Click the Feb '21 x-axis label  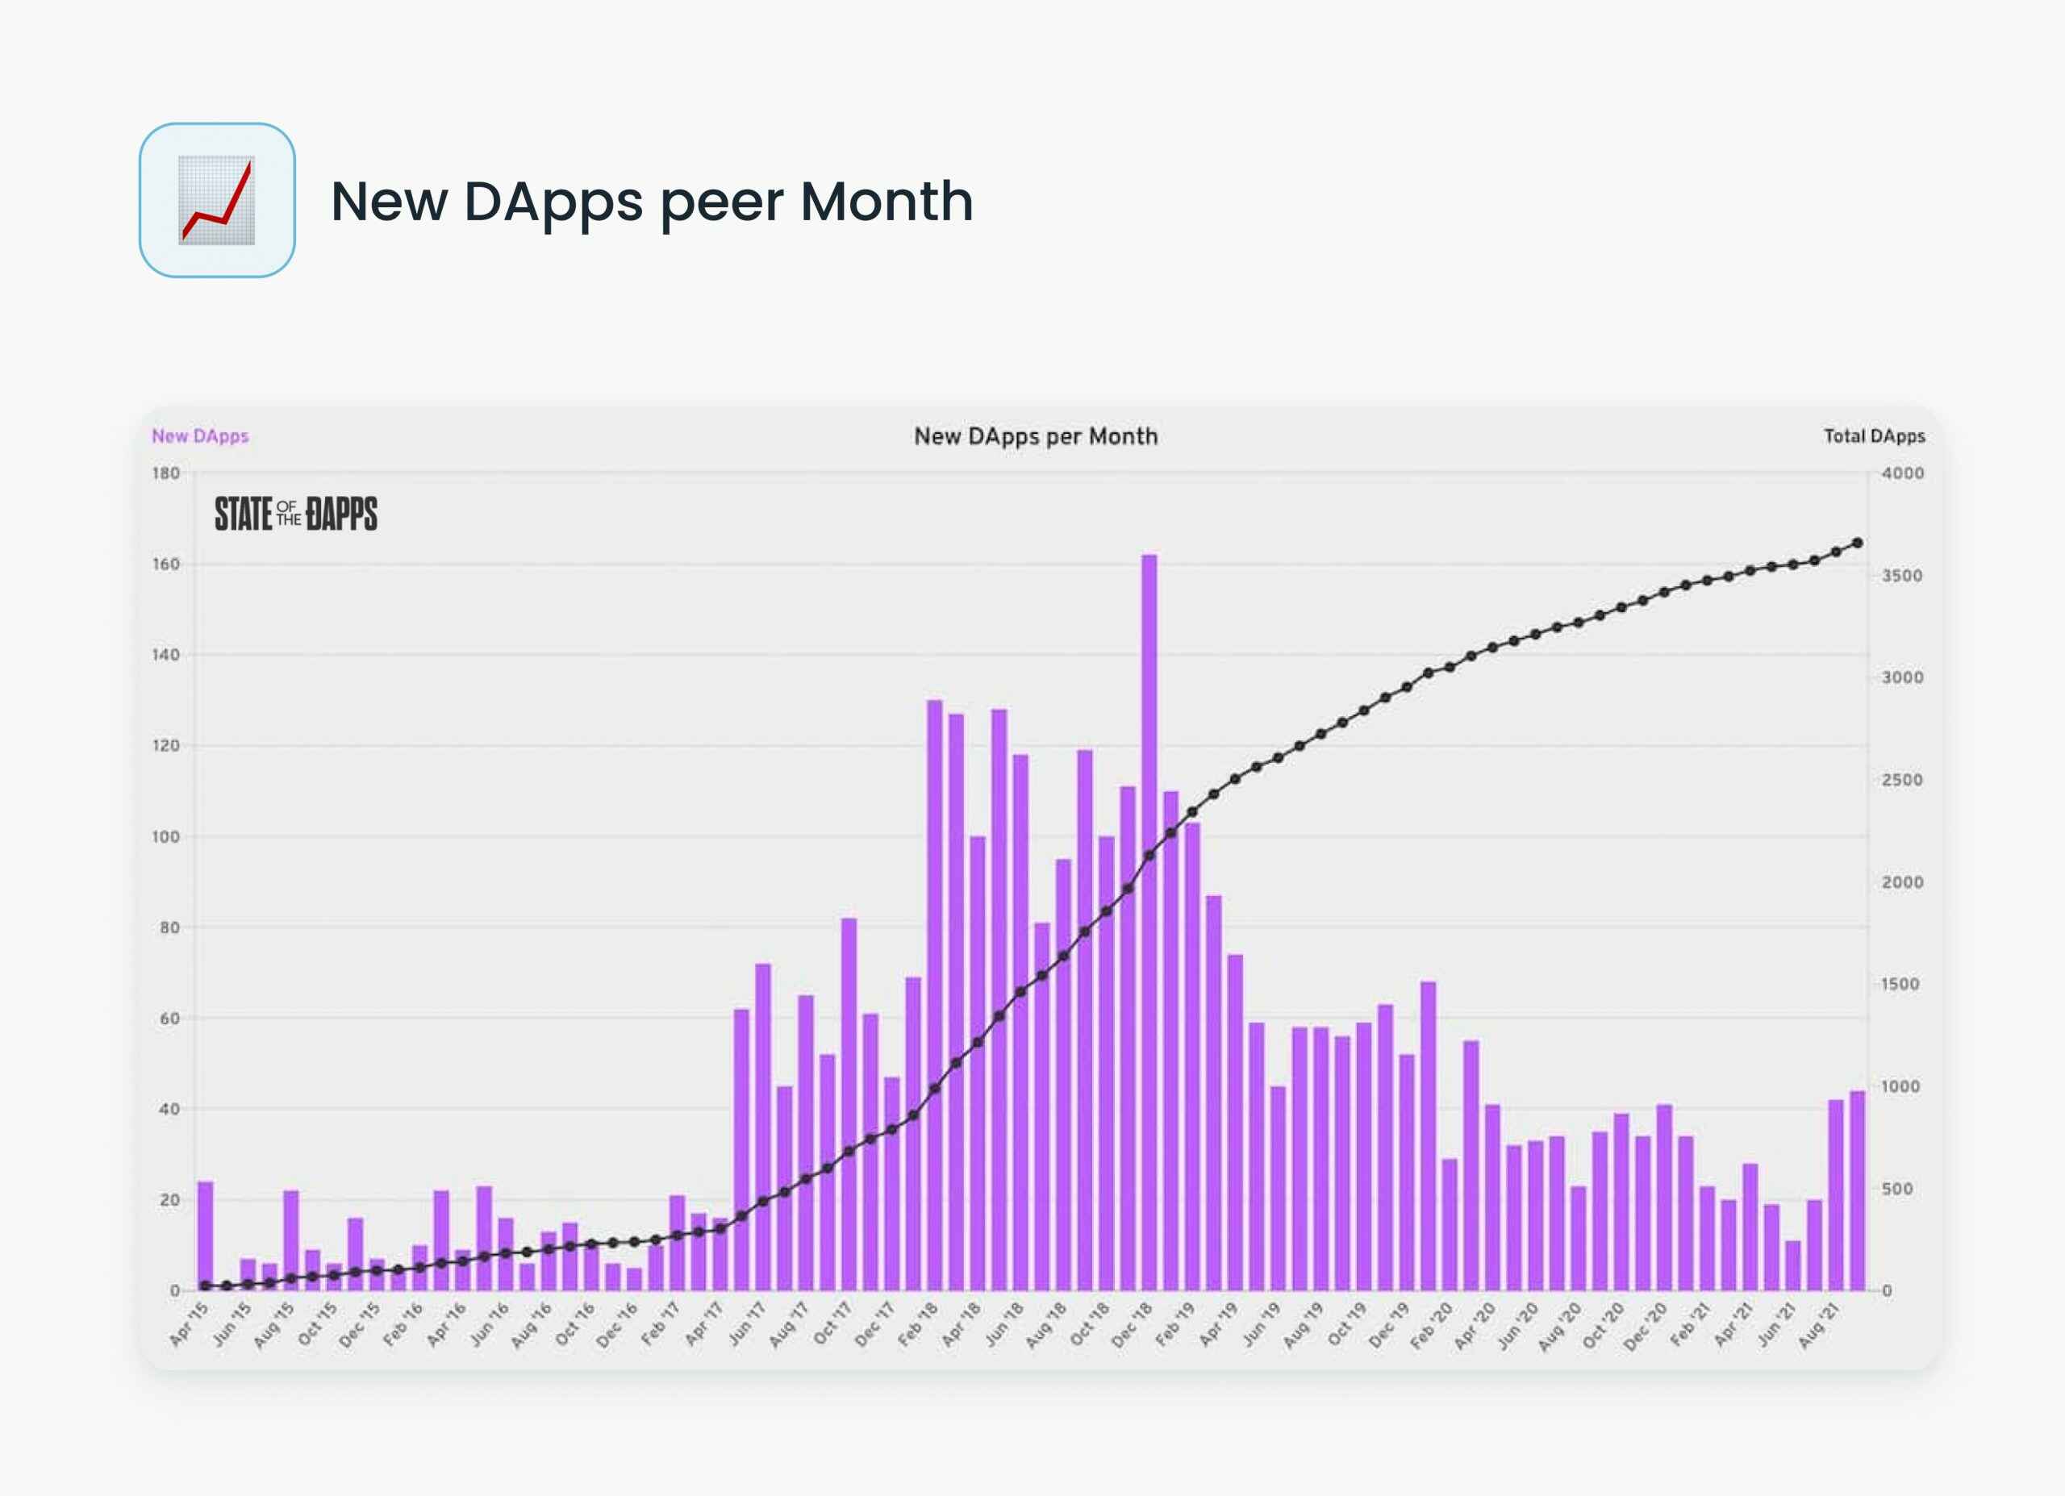[x=1692, y=1324]
